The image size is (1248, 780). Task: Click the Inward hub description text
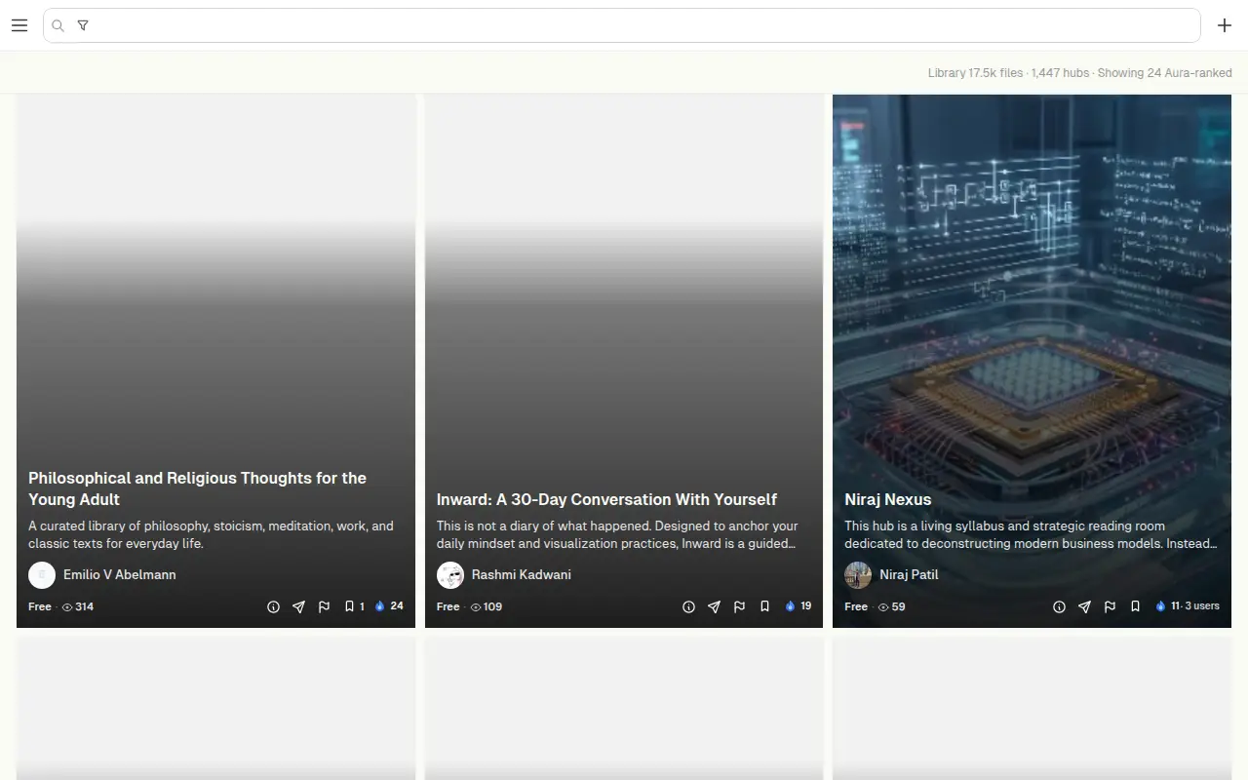[x=617, y=534]
